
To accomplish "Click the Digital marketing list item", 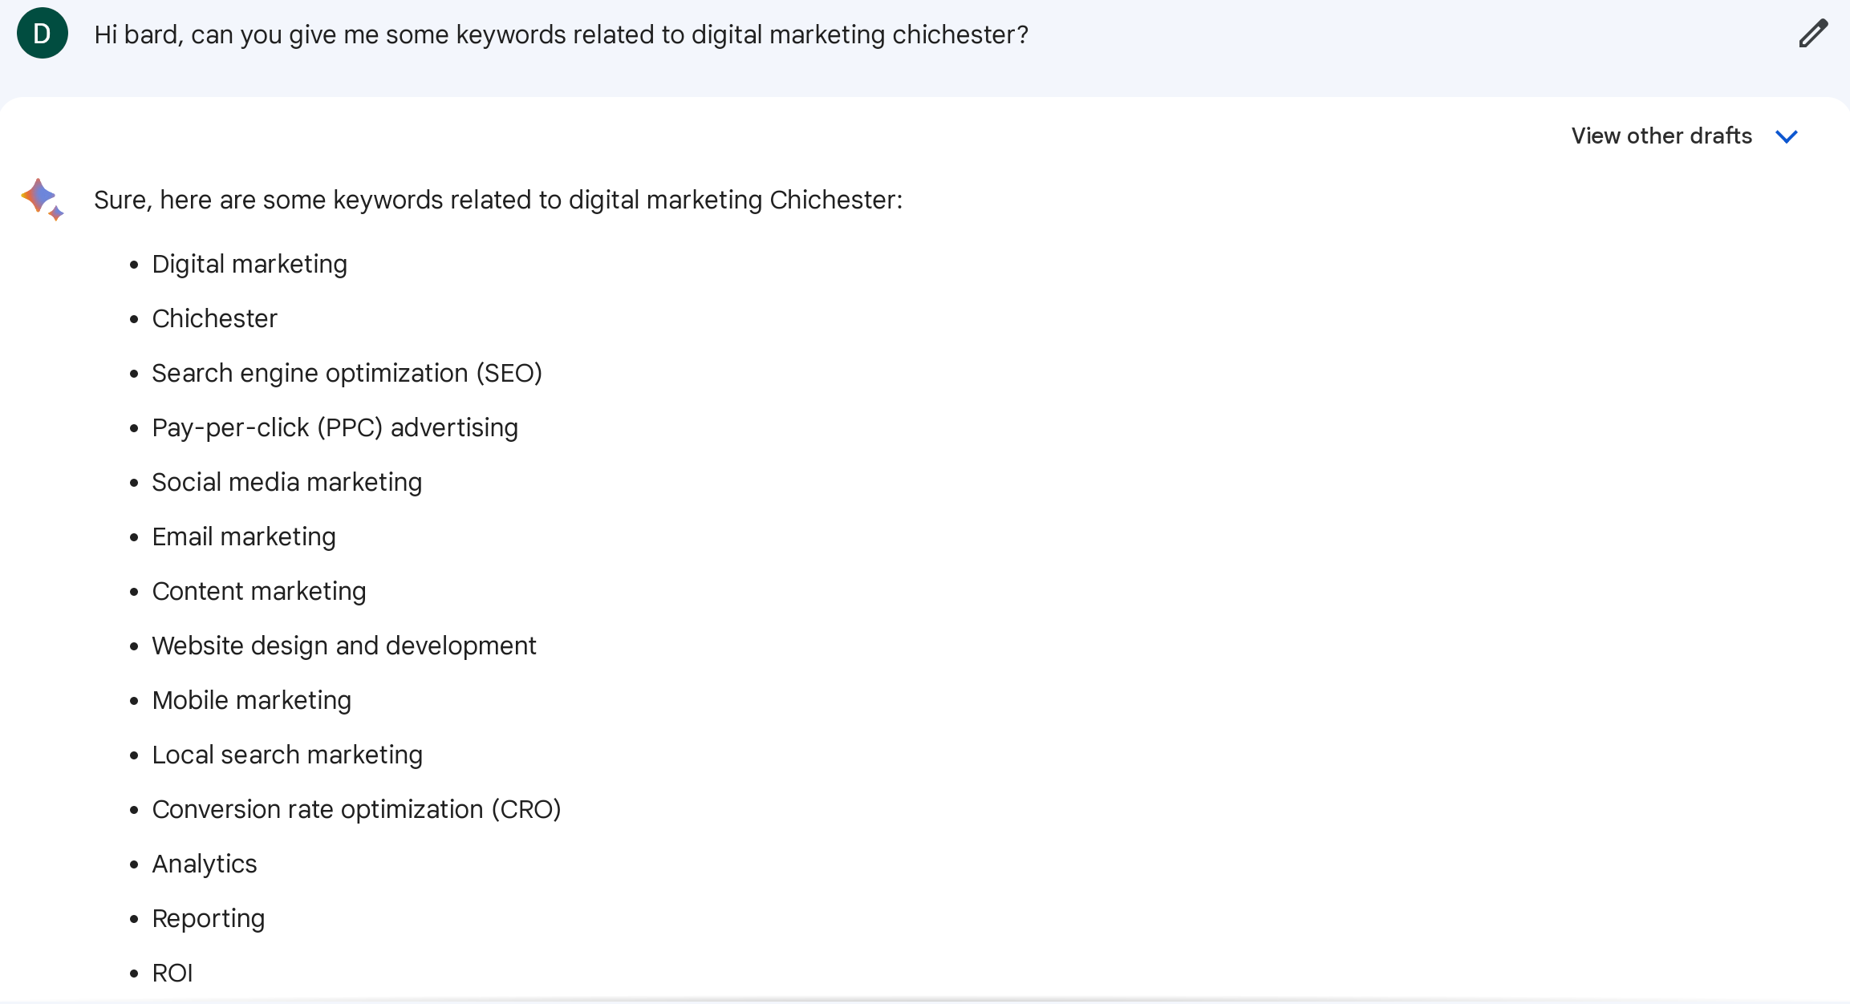I will click(250, 264).
